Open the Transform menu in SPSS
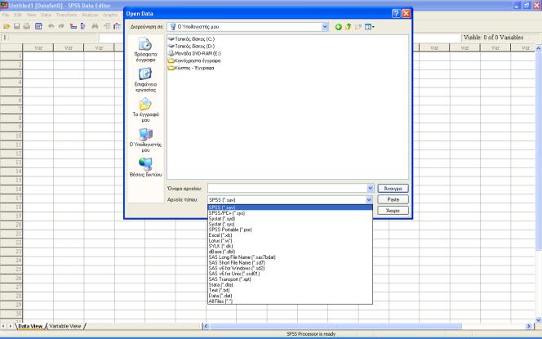The width and height of the screenshot is (542, 339). coord(66,16)
